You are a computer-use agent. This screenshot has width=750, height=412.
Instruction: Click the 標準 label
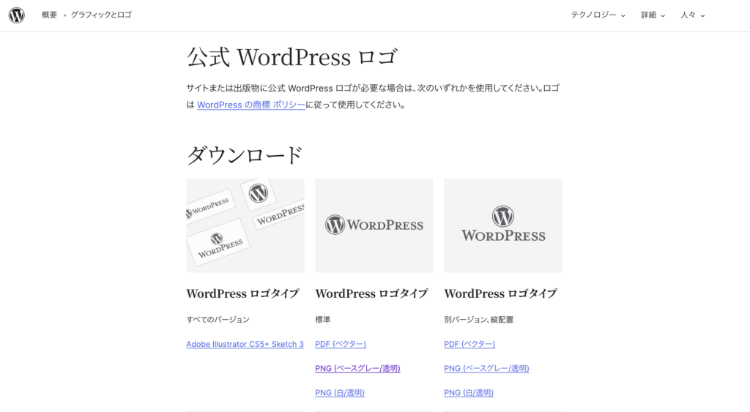pos(323,319)
